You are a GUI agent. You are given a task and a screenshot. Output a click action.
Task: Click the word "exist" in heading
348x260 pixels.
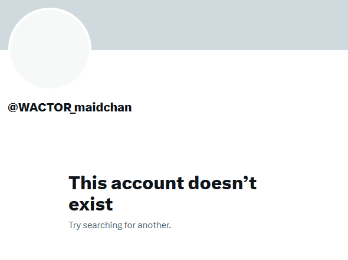91,204
